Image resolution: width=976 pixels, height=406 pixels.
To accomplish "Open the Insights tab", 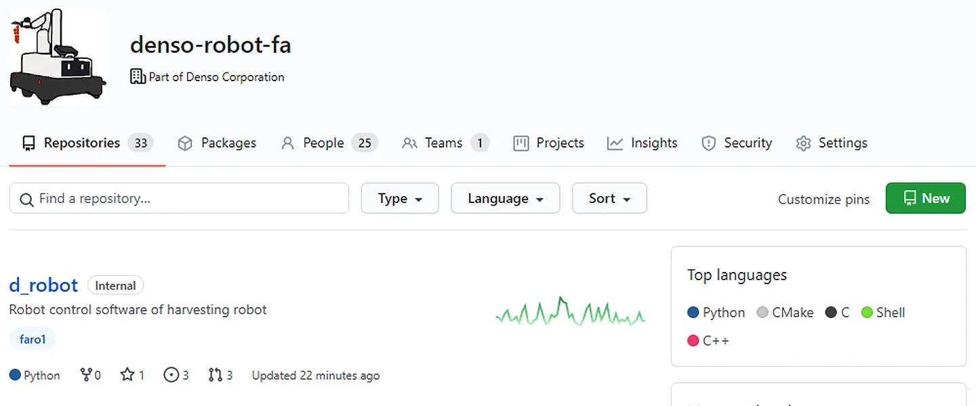I will [643, 143].
